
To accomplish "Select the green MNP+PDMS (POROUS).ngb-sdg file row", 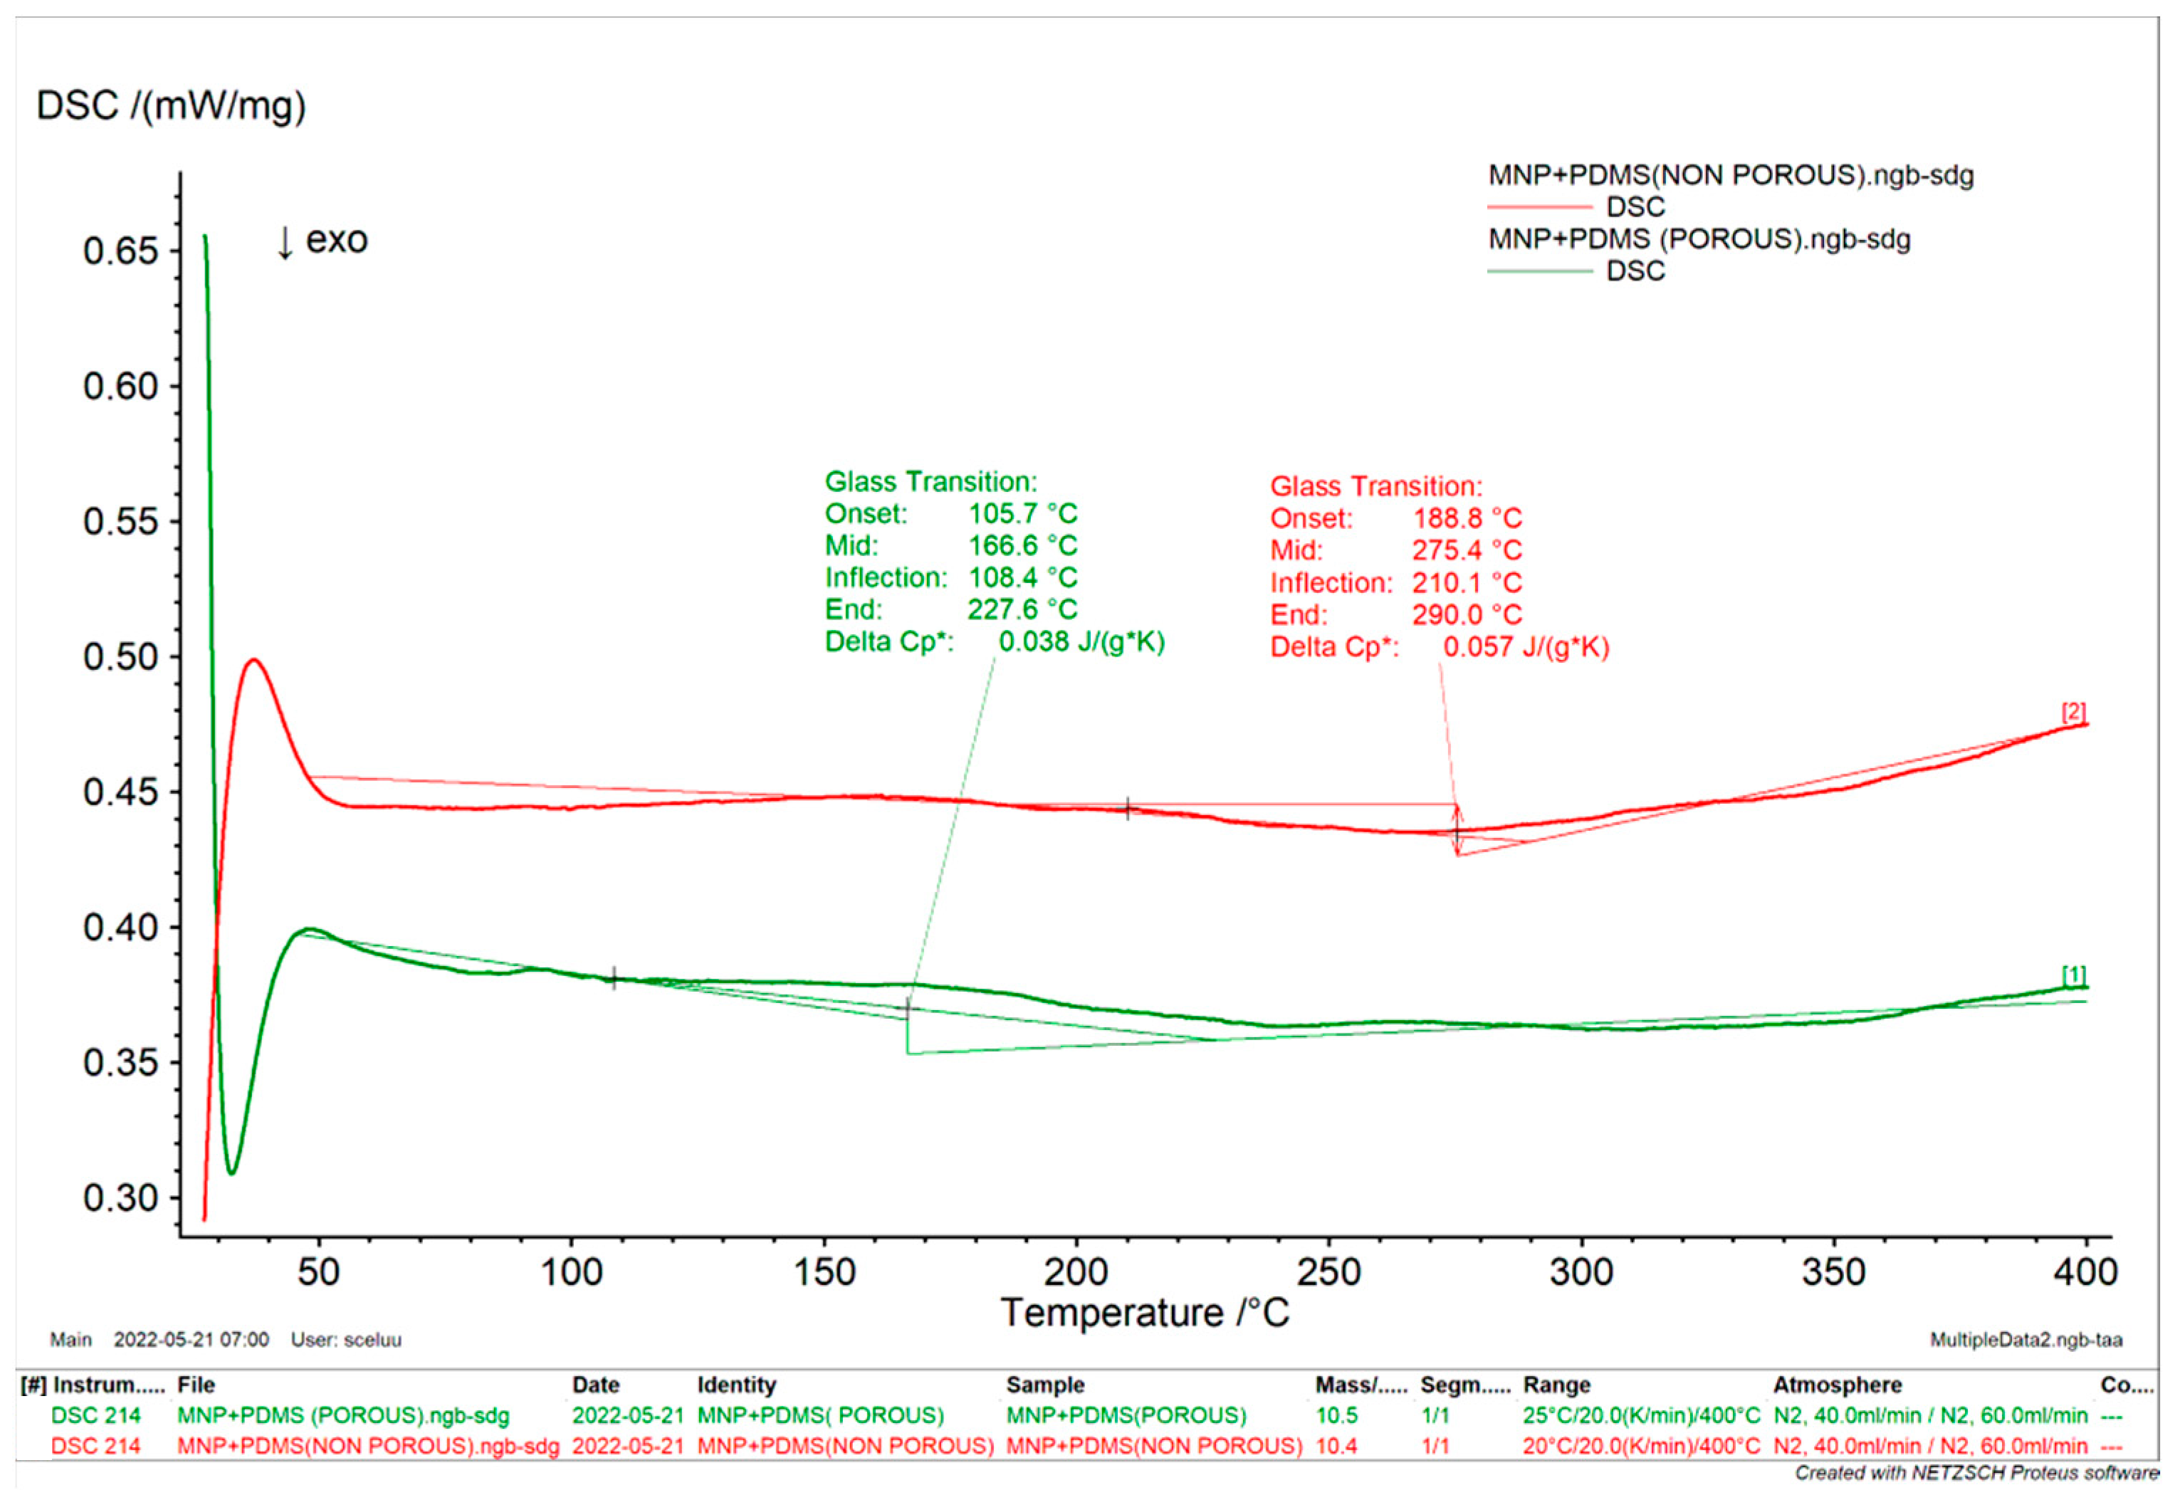I will (x=343, y=1416).
